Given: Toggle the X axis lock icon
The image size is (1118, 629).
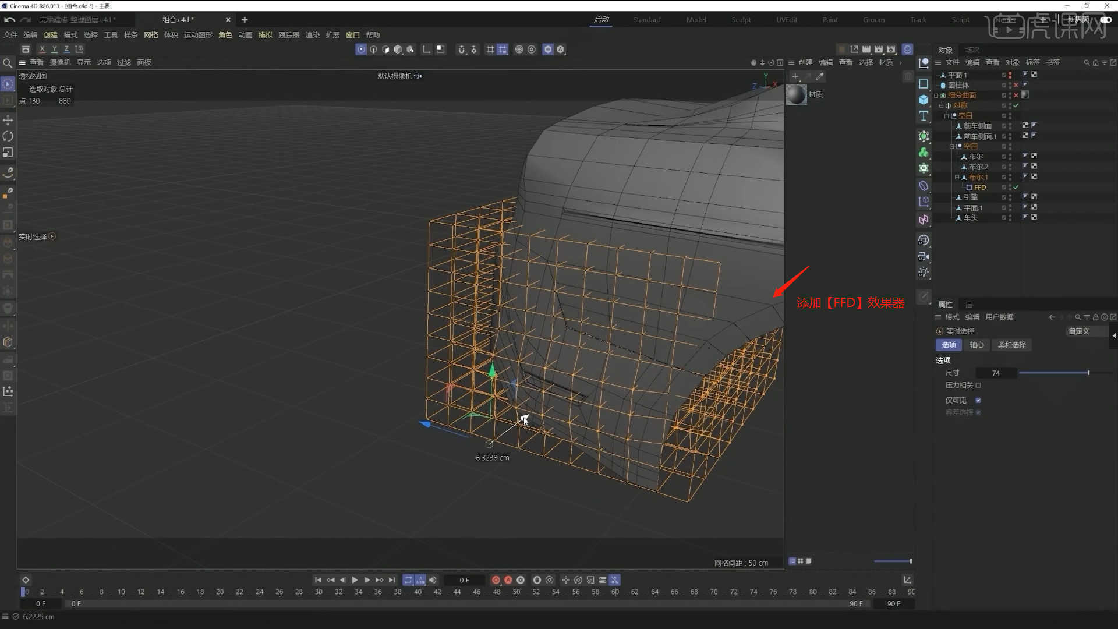Looking at the screenshot, I should tap(42, 50).
